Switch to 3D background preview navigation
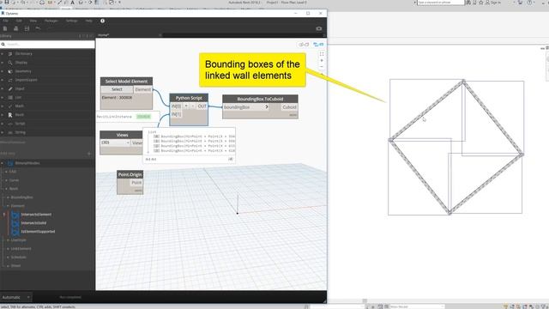549x309 pixels. point(304,45)
